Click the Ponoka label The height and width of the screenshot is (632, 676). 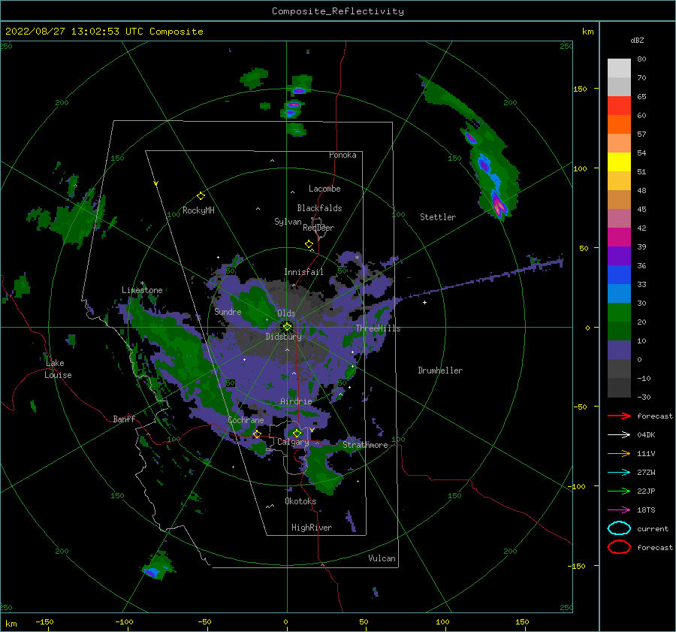point(343,155)
